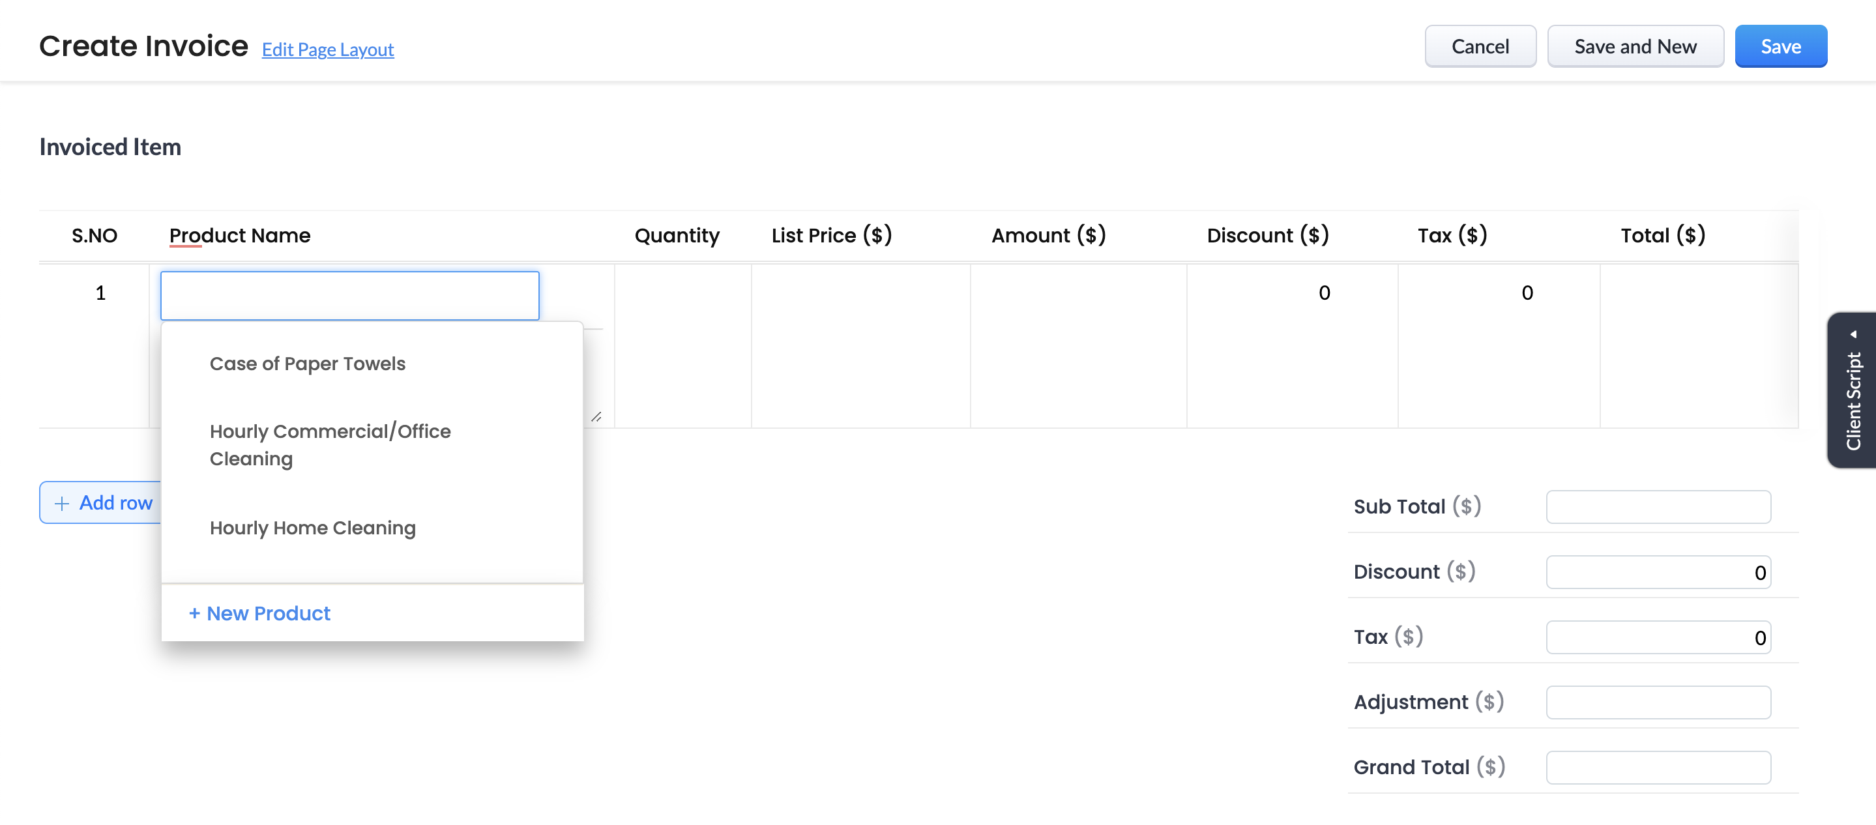1876x825 pixels.
Task: Click the Adjustment input field
Action: point(1658,702)
